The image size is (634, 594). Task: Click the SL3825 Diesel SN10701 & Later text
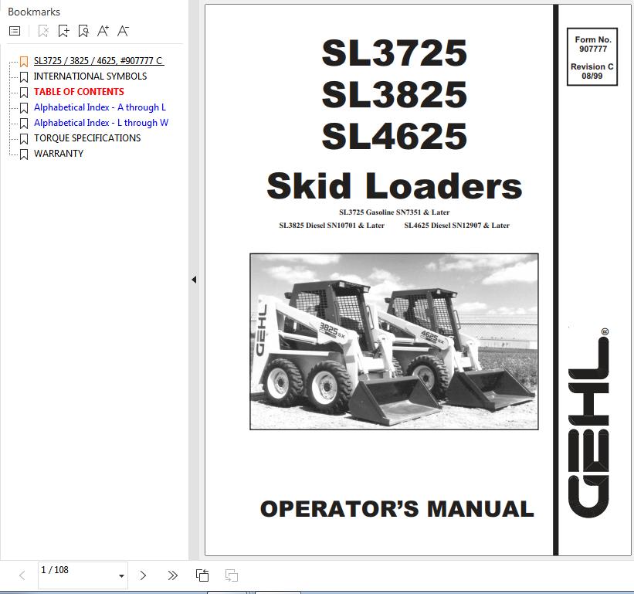pos(331,226)
